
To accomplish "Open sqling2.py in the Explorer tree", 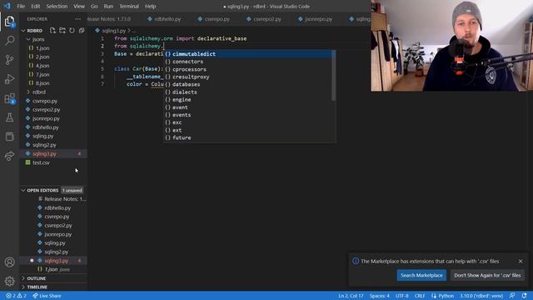I will coord(53,145).
